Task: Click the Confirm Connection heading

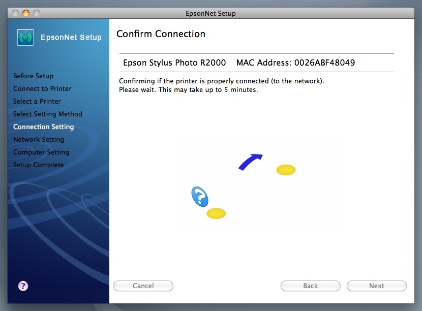Action: 161,34
